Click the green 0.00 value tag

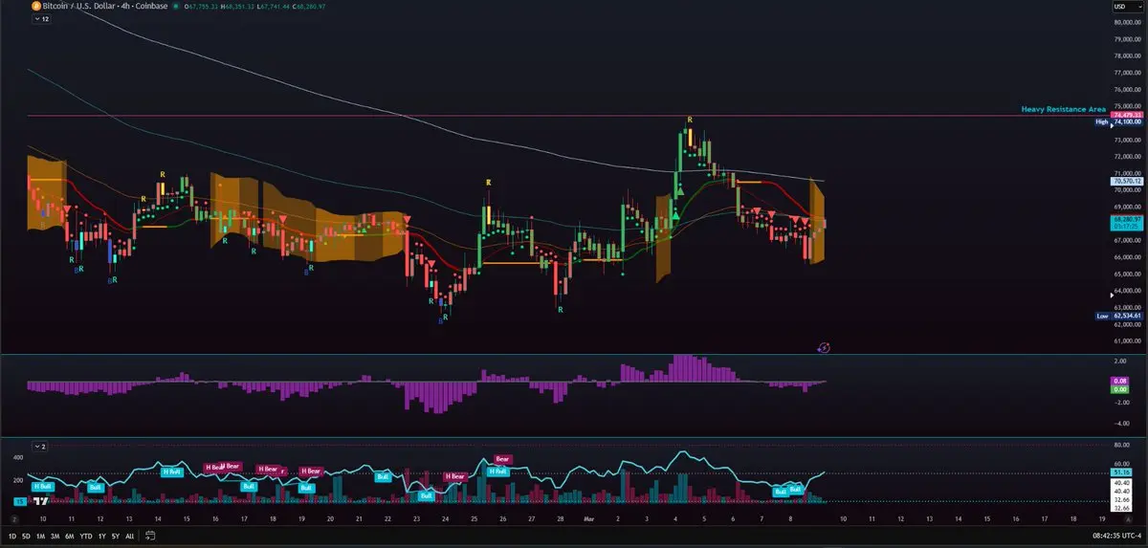(x=1120, y=389)
